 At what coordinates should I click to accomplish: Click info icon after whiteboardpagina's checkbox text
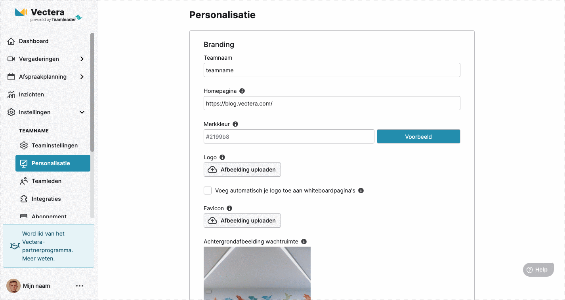point(361,191)
